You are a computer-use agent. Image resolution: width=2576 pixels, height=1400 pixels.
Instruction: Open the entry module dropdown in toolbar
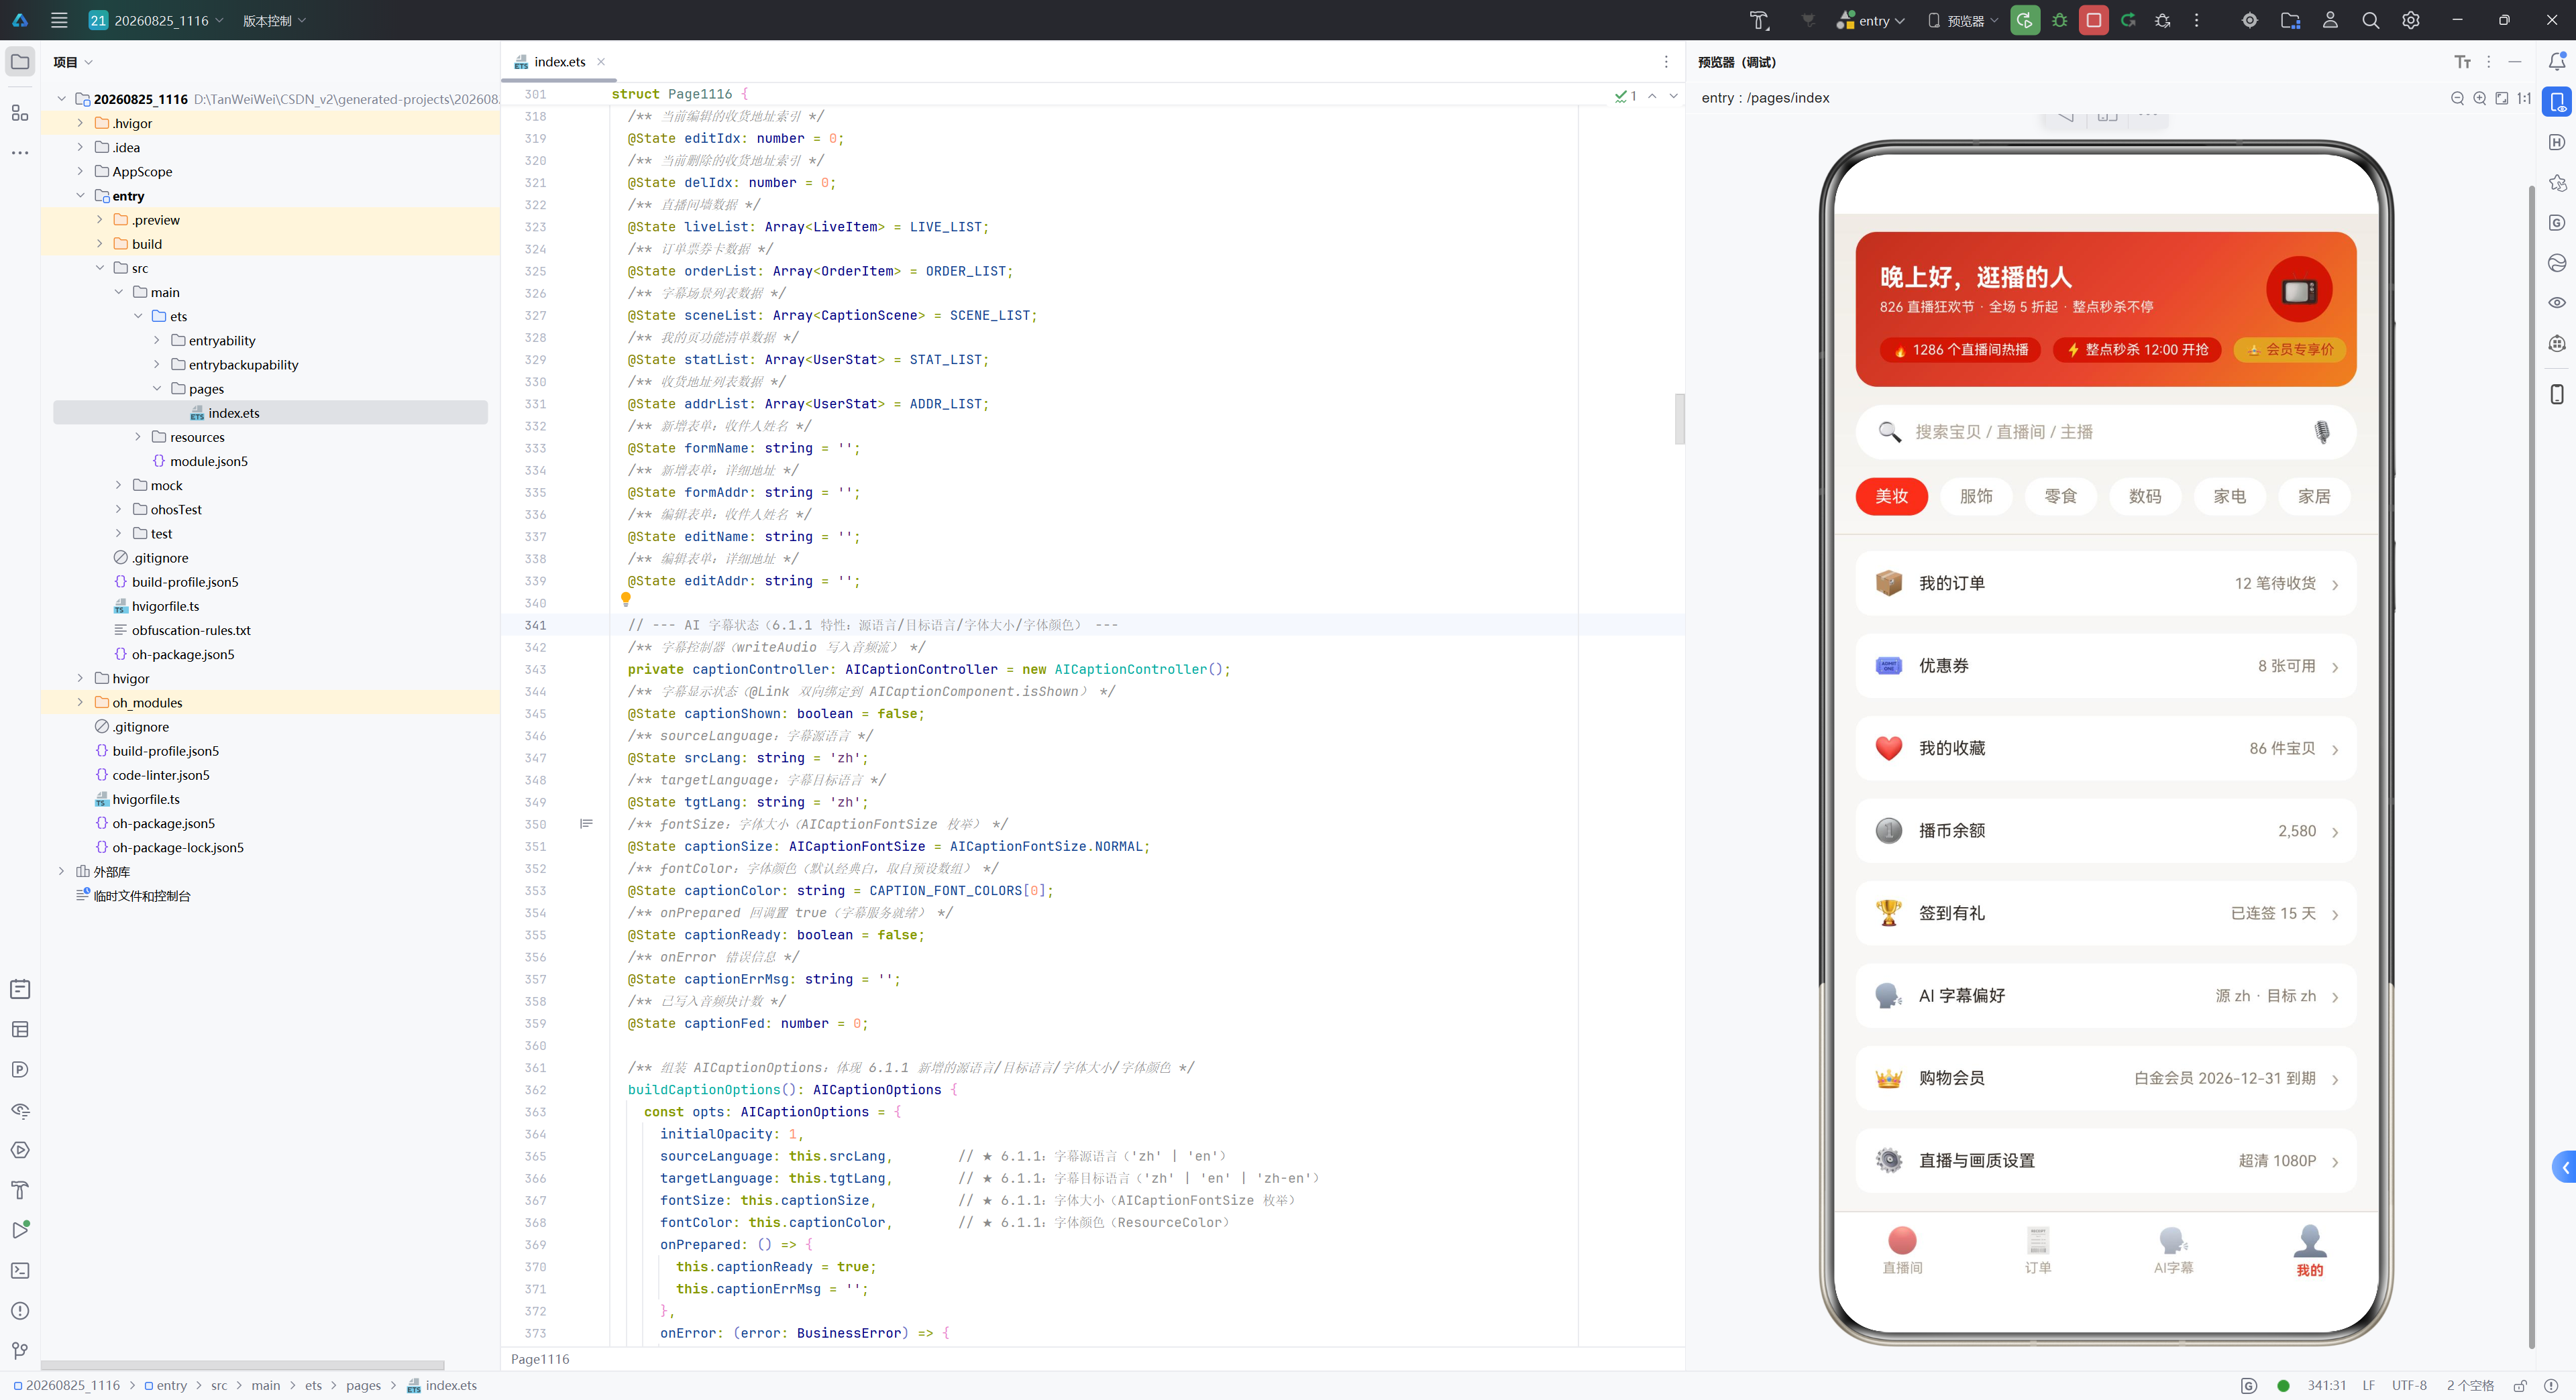[x=1871, y=20]
